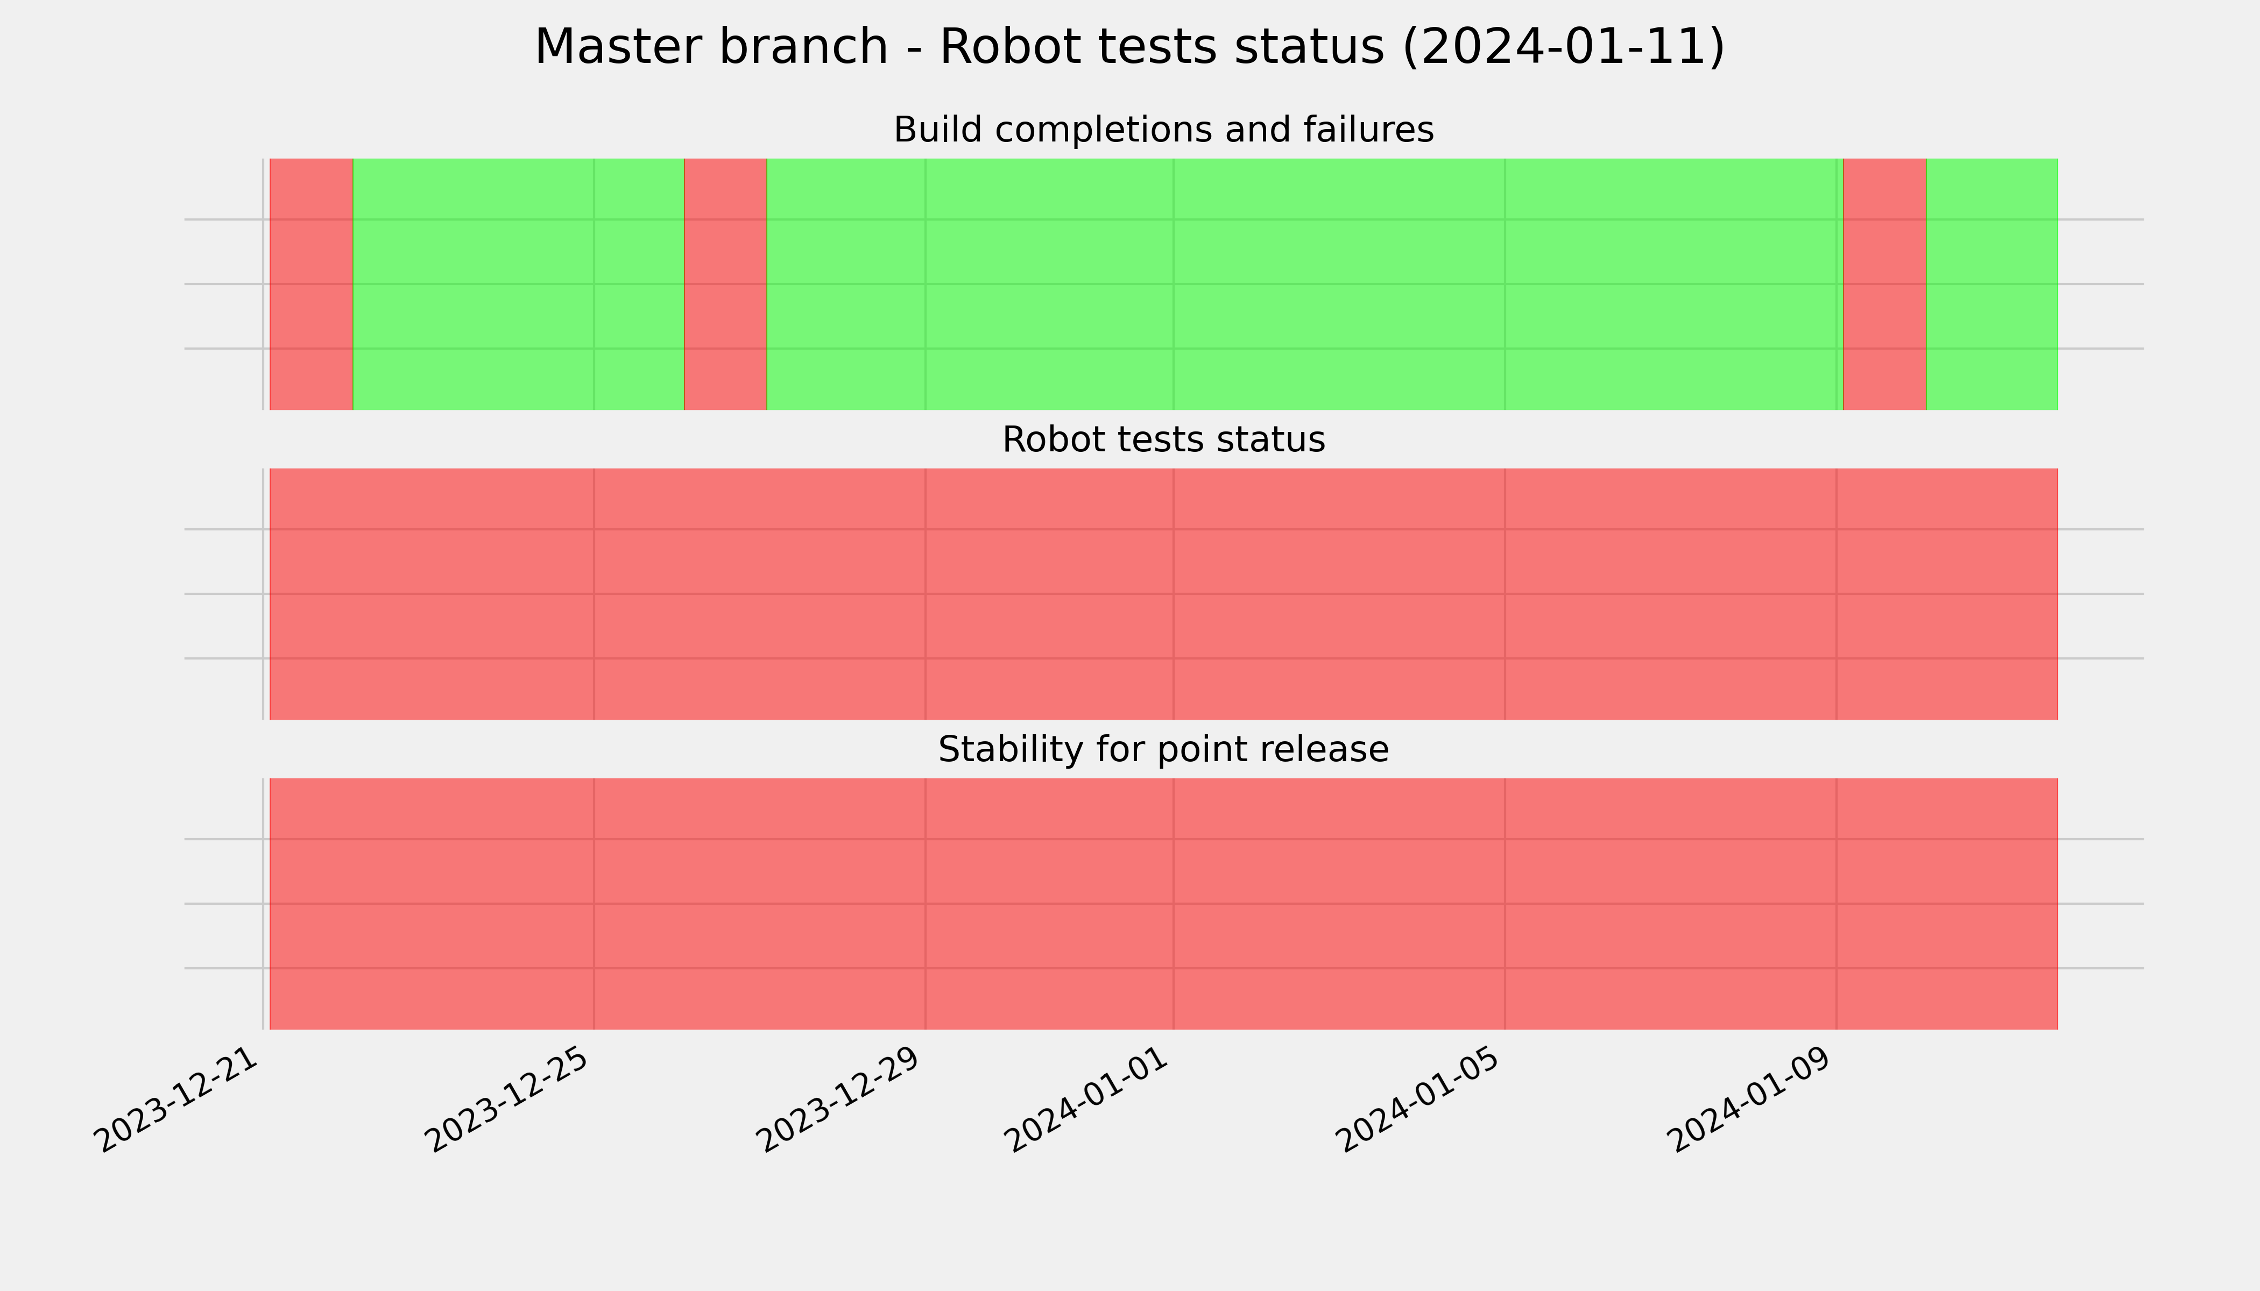Click the green build region between 2024-01-05 and 2024-01-09
Image resolution: width=2260 pixels, height=1291 pixels.
point(1670,283)
